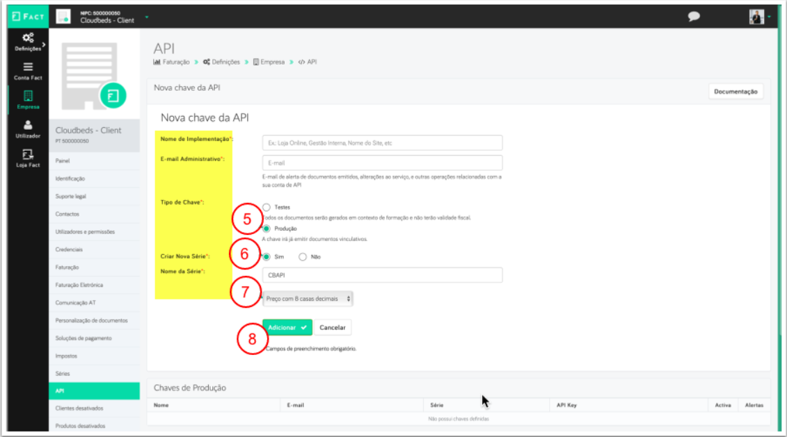This screenshot has width=787, height=437.
Task: Open the Preço com 8 casas decimais dropdown
Action: [x=307, y=299]
